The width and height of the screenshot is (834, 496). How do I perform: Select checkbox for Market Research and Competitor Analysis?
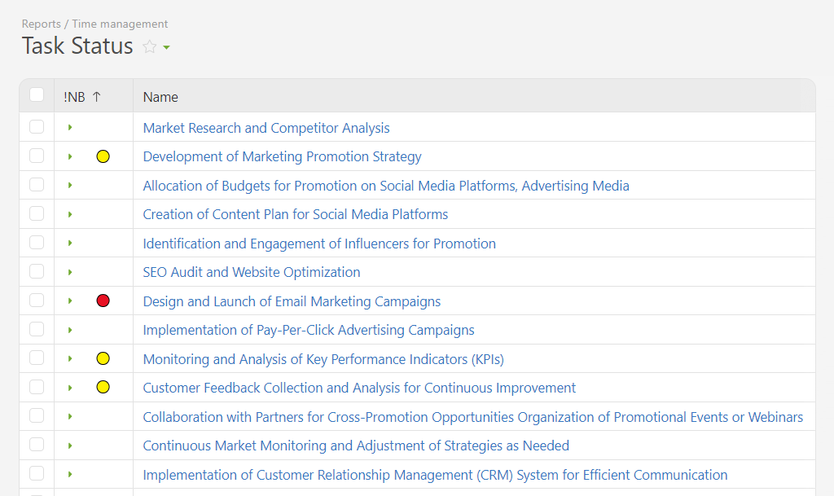37,126
